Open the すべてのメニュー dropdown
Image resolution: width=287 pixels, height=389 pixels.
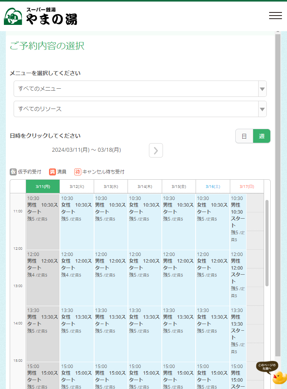[x=140, y=89]
